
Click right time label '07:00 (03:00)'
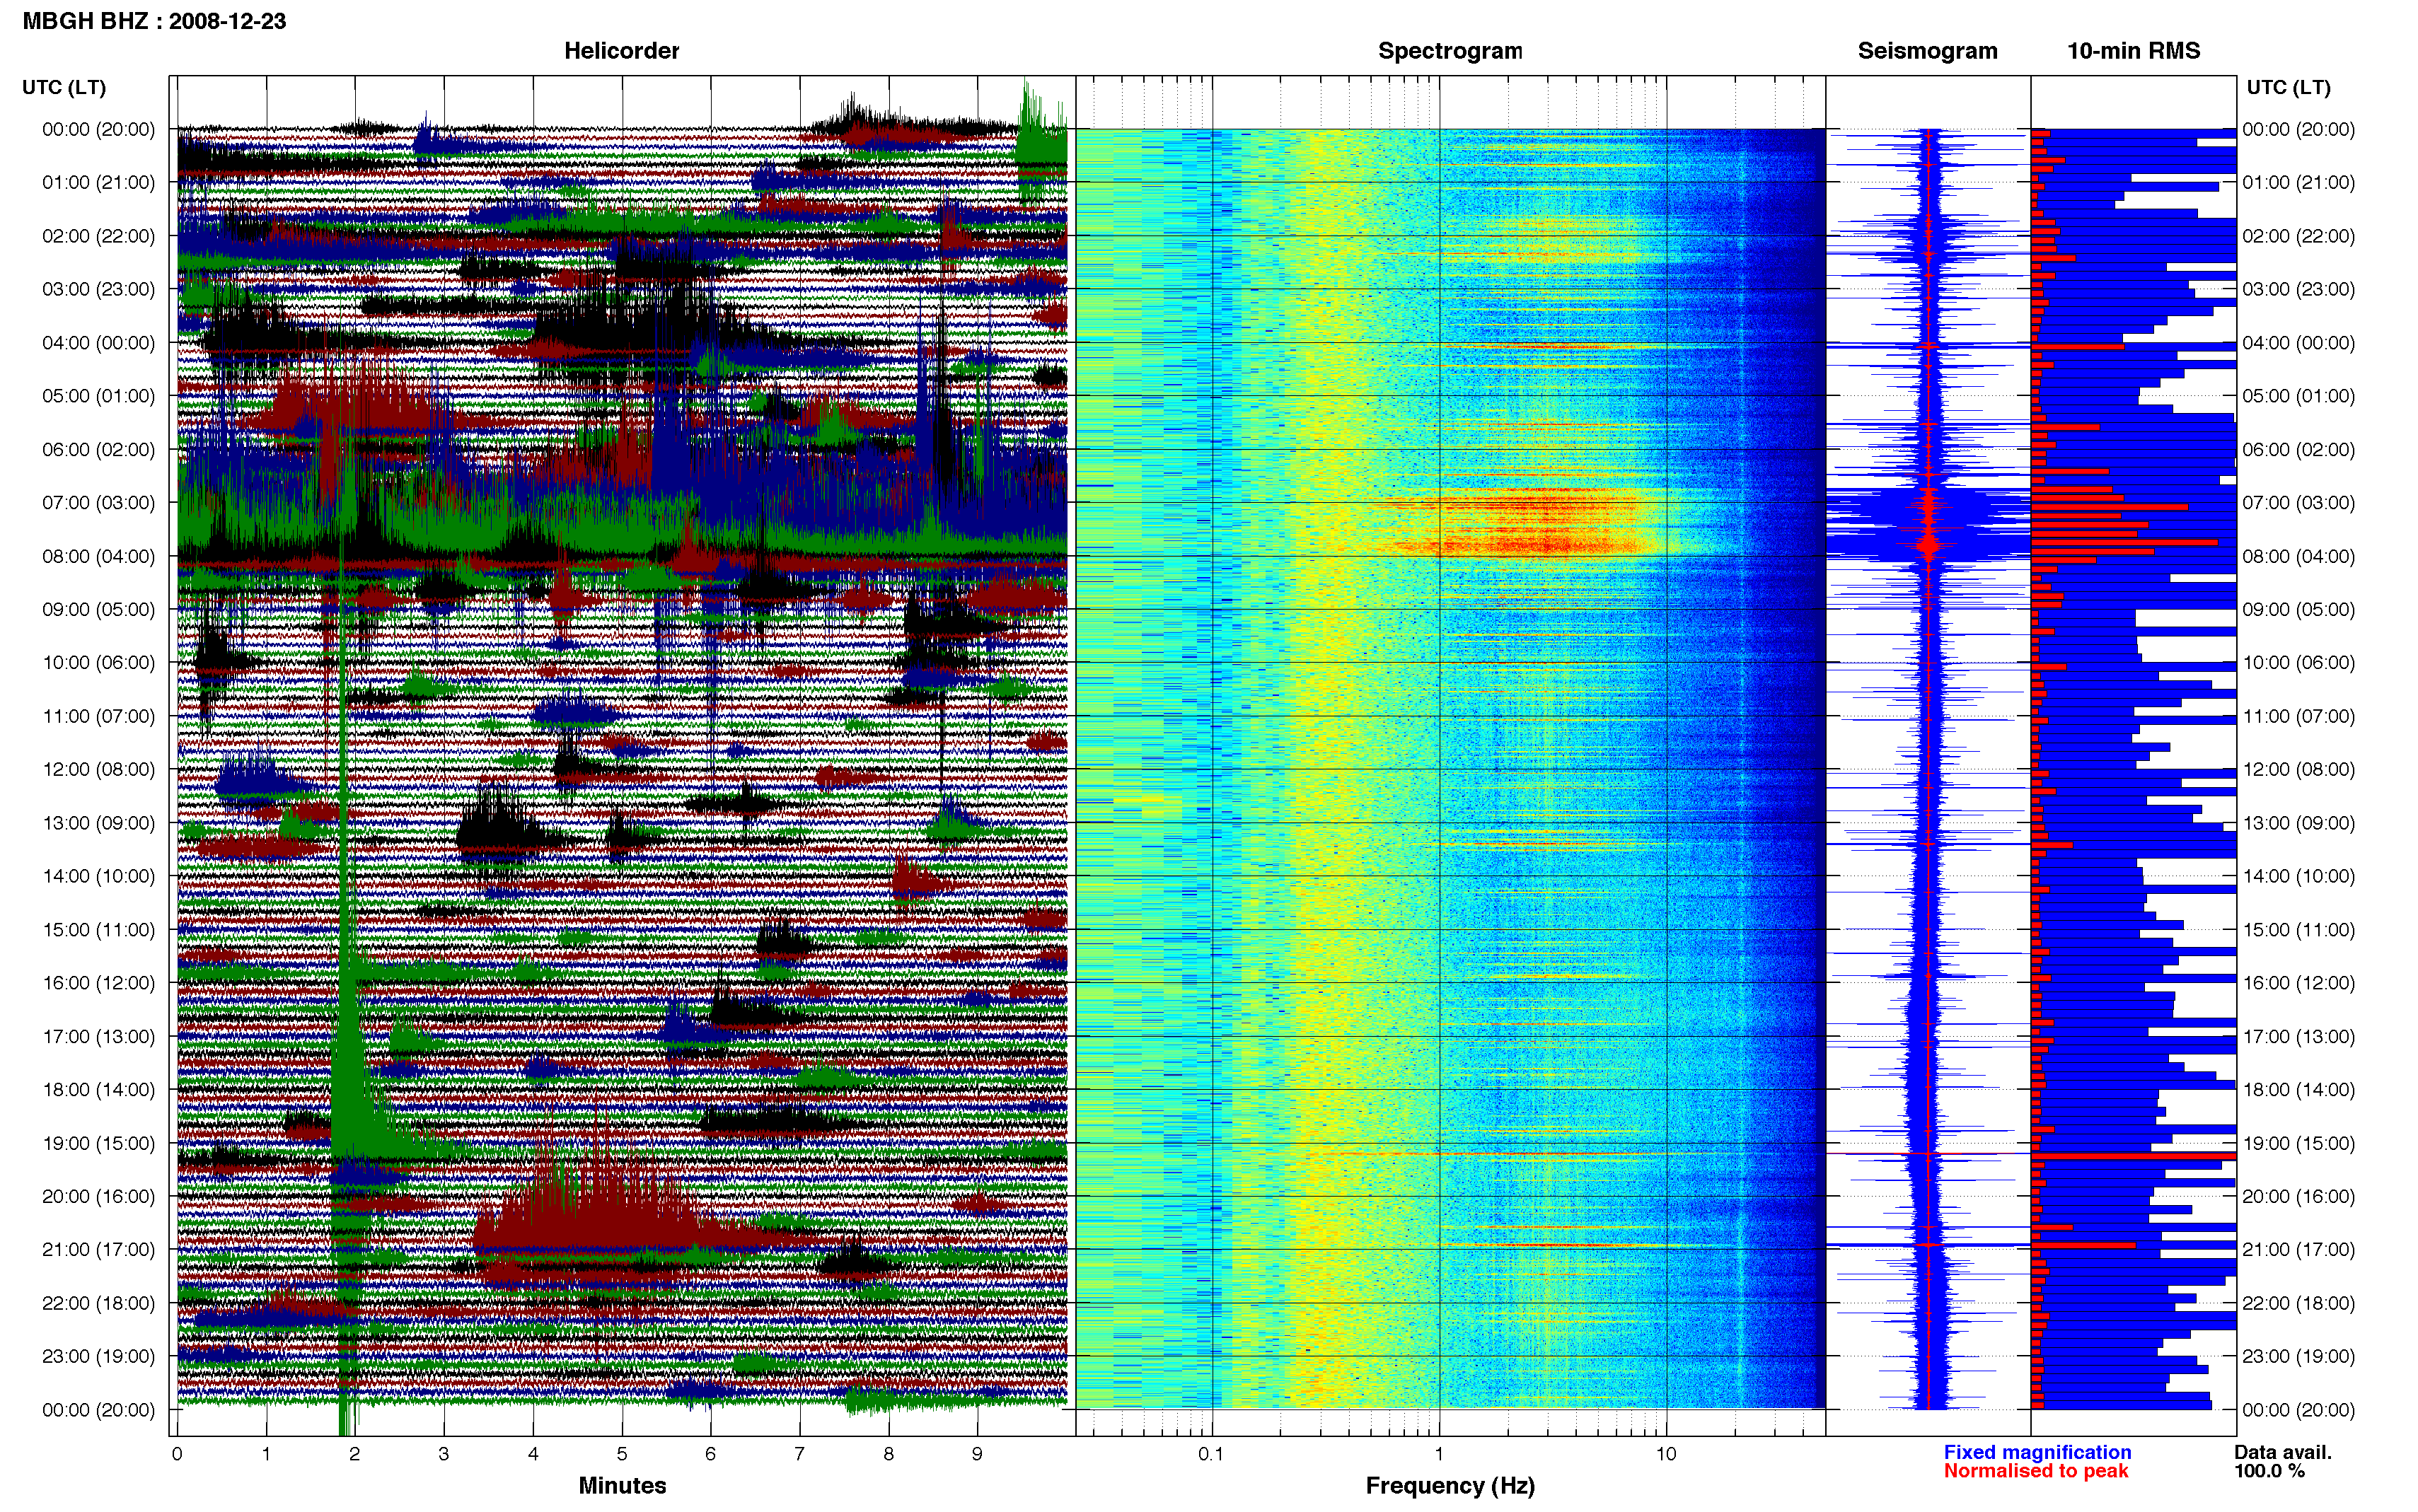2298,502
